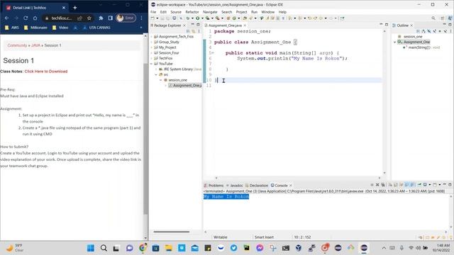Expand the Assignment_Tech_Fios project
The height and width of the screenshot is (255, 454).
(152, 36)
